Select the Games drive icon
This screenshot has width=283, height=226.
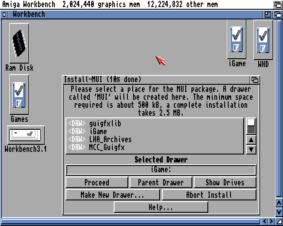coord(19,94)
